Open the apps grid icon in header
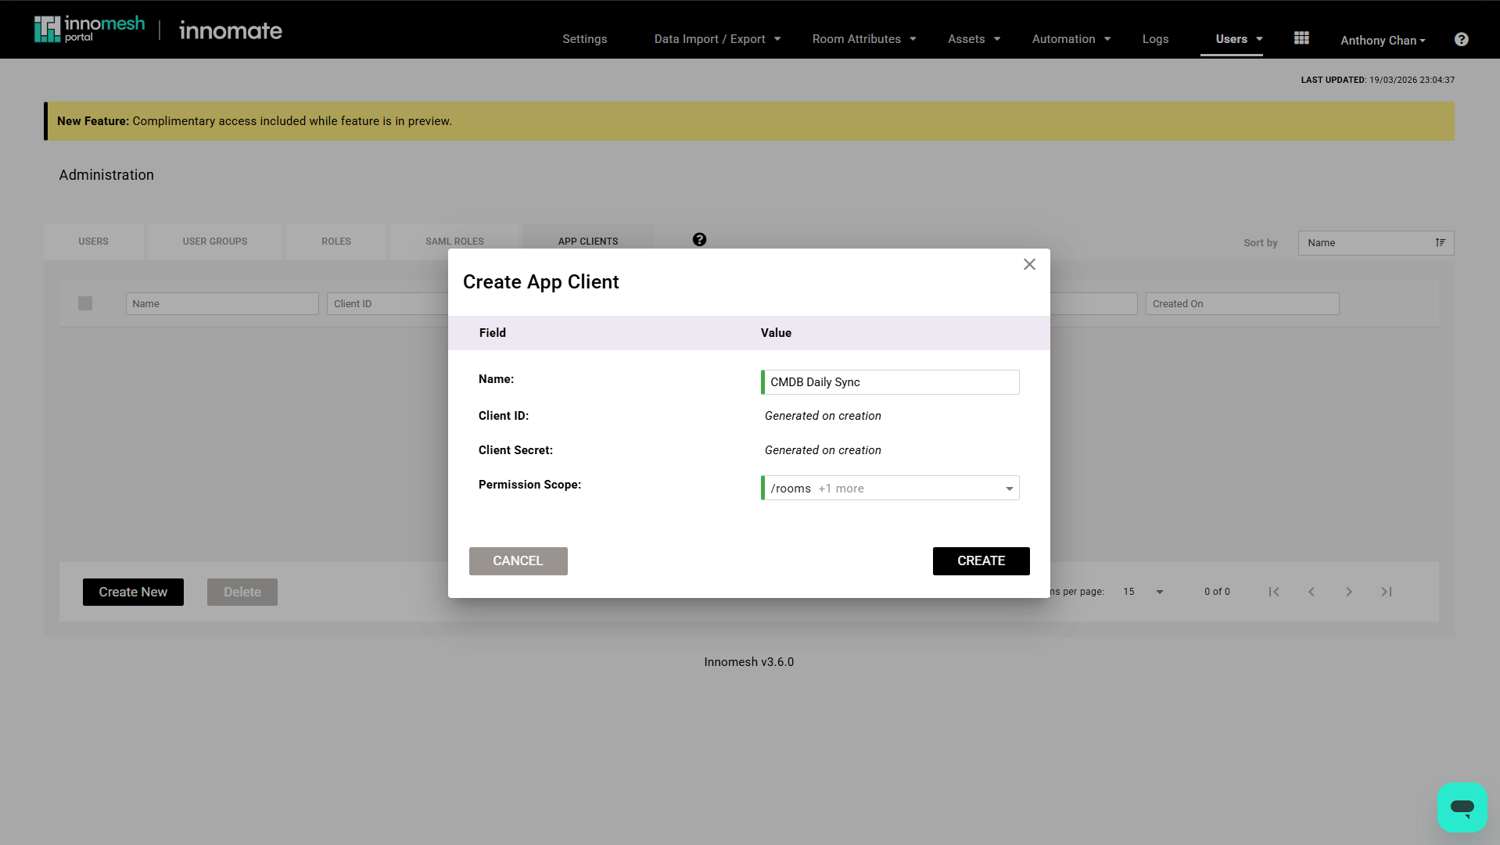This screenshot has height=845, width=1500. tap(1301, 38)
